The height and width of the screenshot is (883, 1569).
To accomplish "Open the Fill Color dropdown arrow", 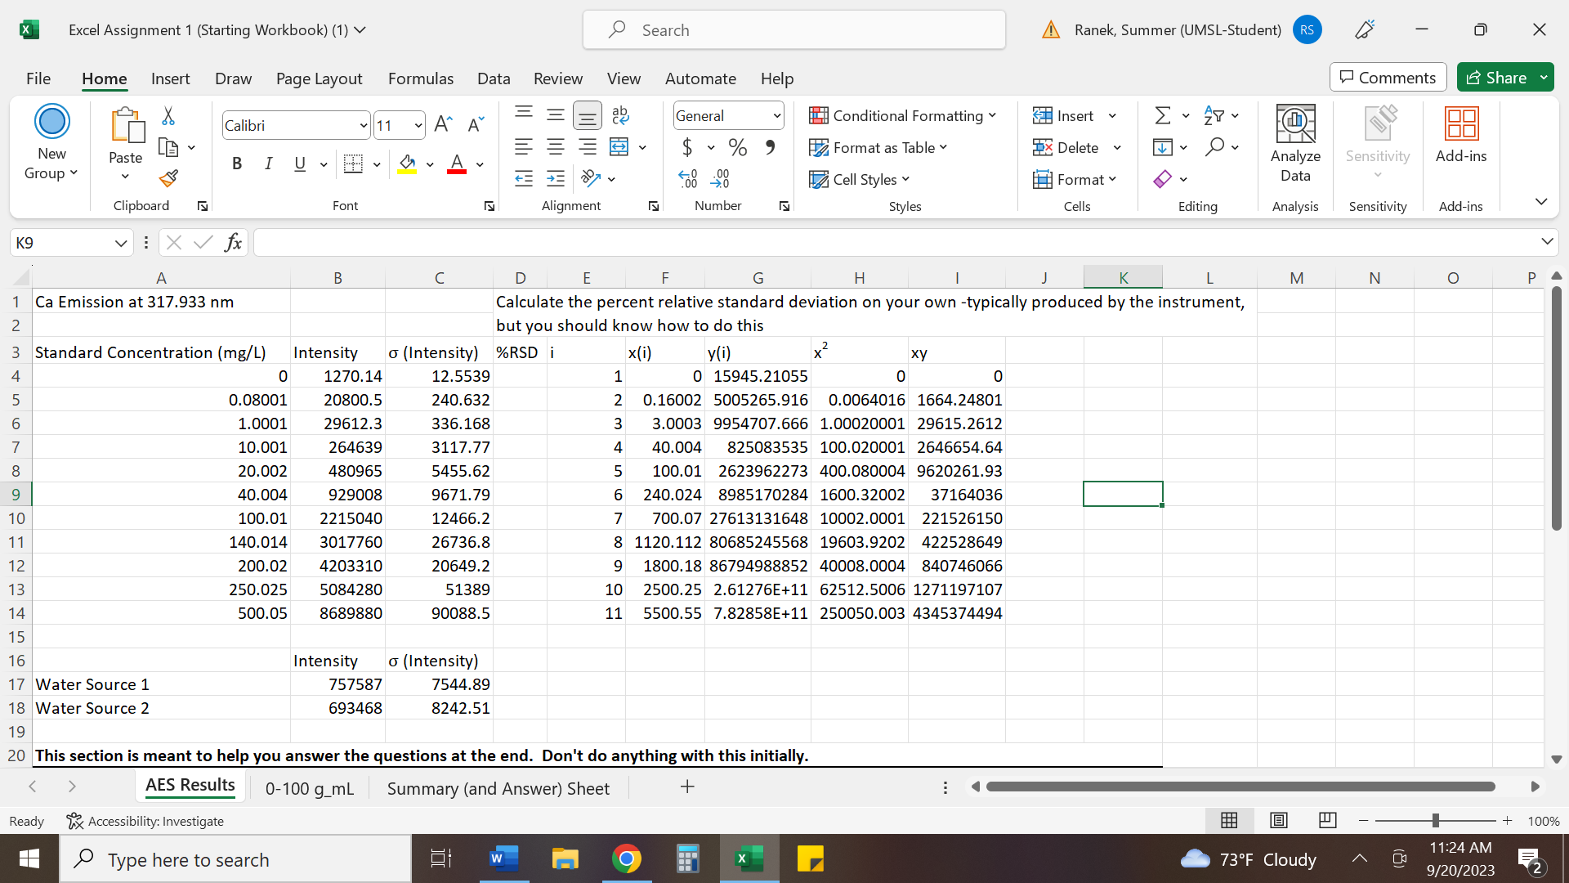I will coord(431,164).
